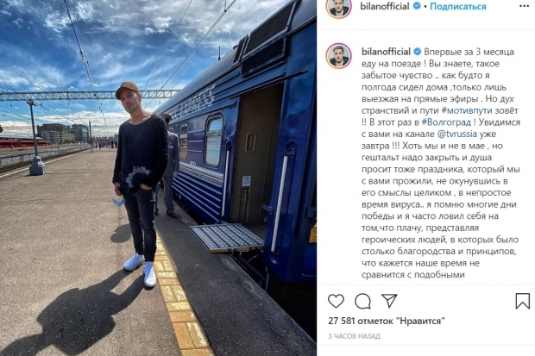Click the train platform photo
535x356 pixels.
[158, 178]
